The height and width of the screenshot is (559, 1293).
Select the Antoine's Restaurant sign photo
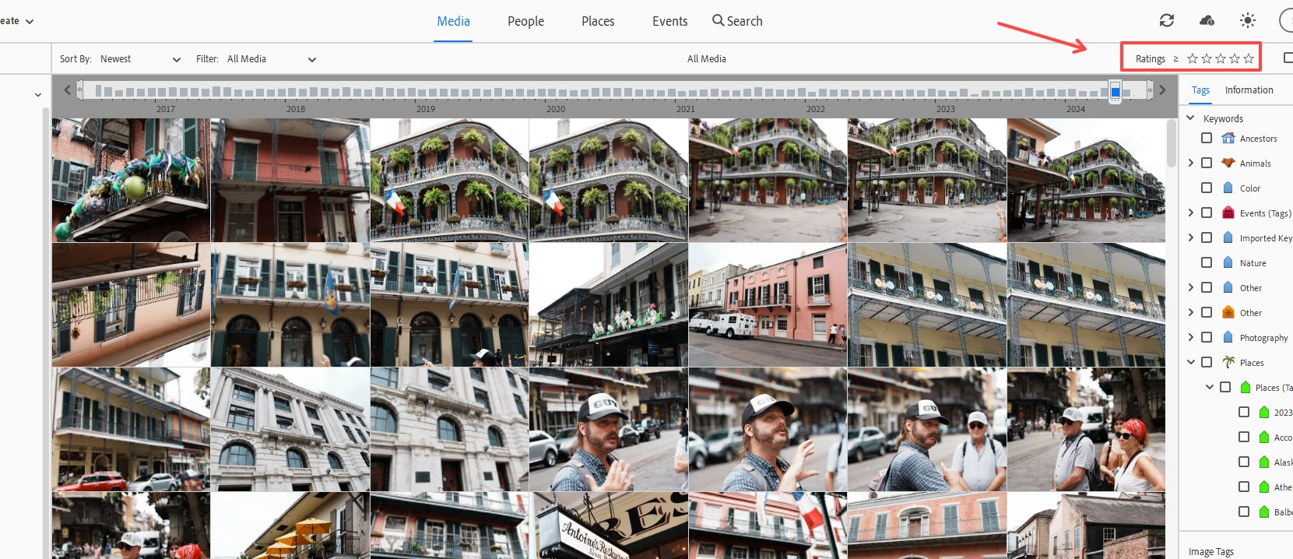[x=609, y=526]
